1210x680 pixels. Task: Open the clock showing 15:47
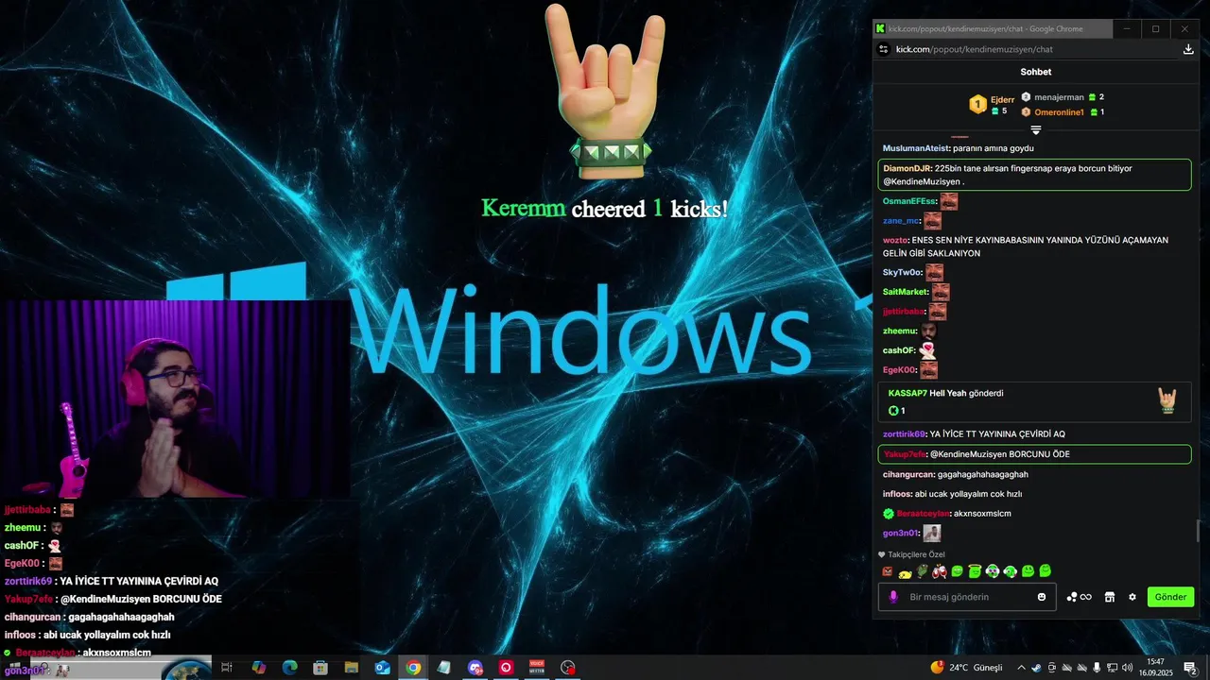click(1155, 668)
